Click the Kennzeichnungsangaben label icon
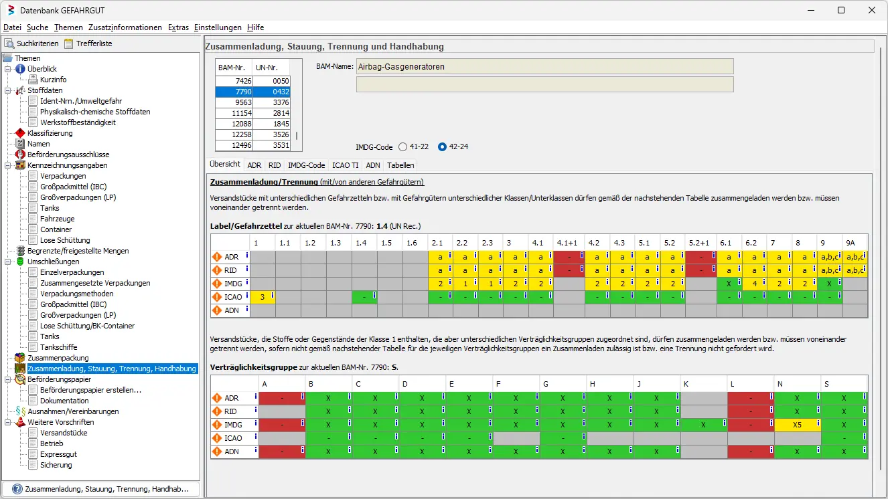This screenshot has width=888, height=499. click(x=20, y=165)
